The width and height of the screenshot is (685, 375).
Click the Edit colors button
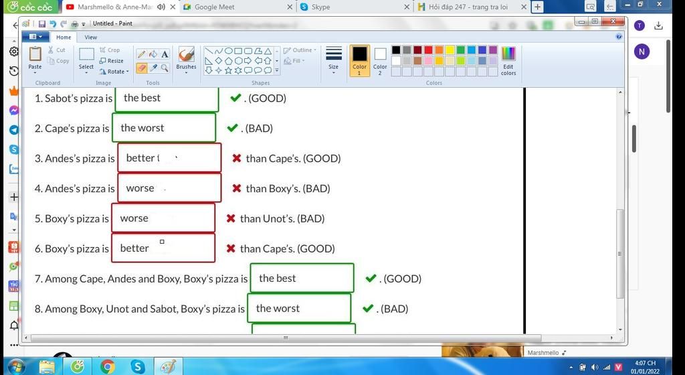point(508,61)
